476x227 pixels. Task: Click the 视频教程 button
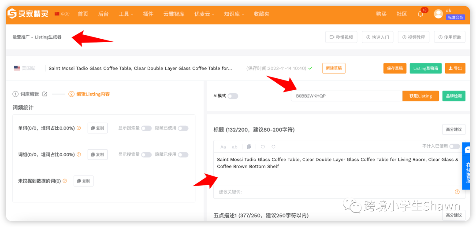pyautogui.click(x=413, y=37)
